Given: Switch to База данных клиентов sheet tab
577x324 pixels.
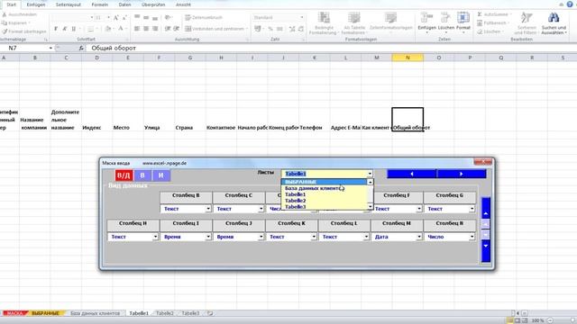Looking at the screenshot, I should (x=95, y=313).
